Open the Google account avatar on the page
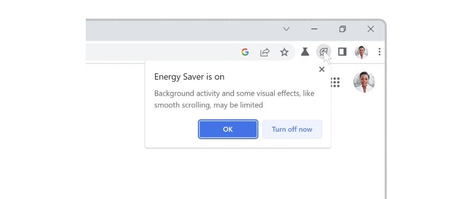The height and width of the screenshot is (199, 473). tap(364, 82)
